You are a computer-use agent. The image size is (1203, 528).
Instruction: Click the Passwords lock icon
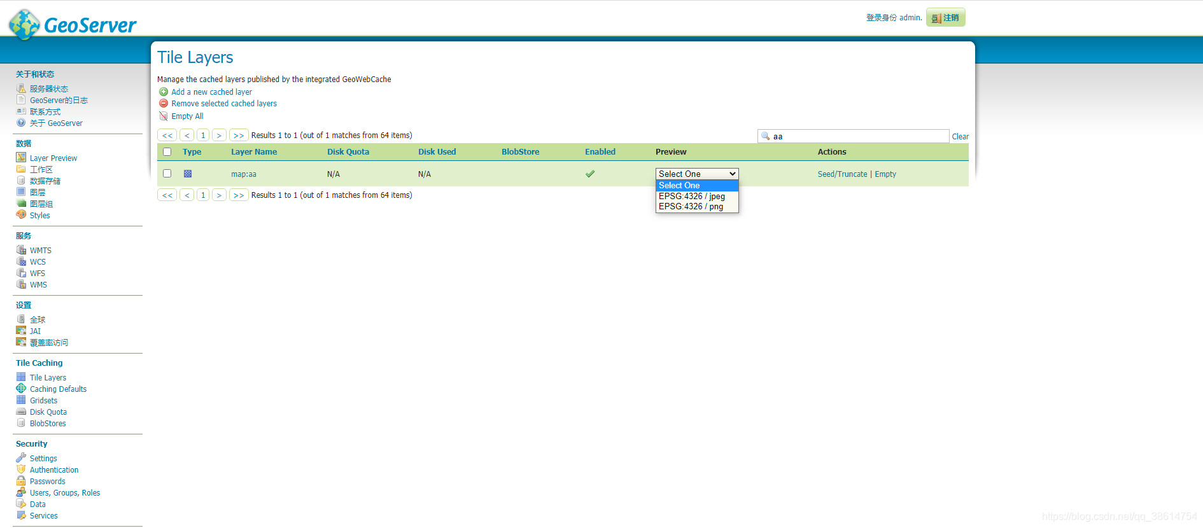pyautogui.click(x=21, y=480)
